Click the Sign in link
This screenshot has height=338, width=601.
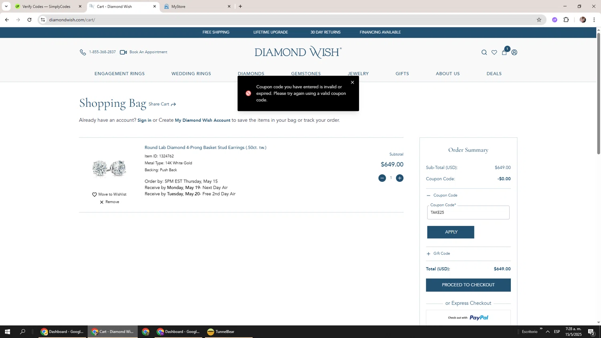(x=144, y=121)
